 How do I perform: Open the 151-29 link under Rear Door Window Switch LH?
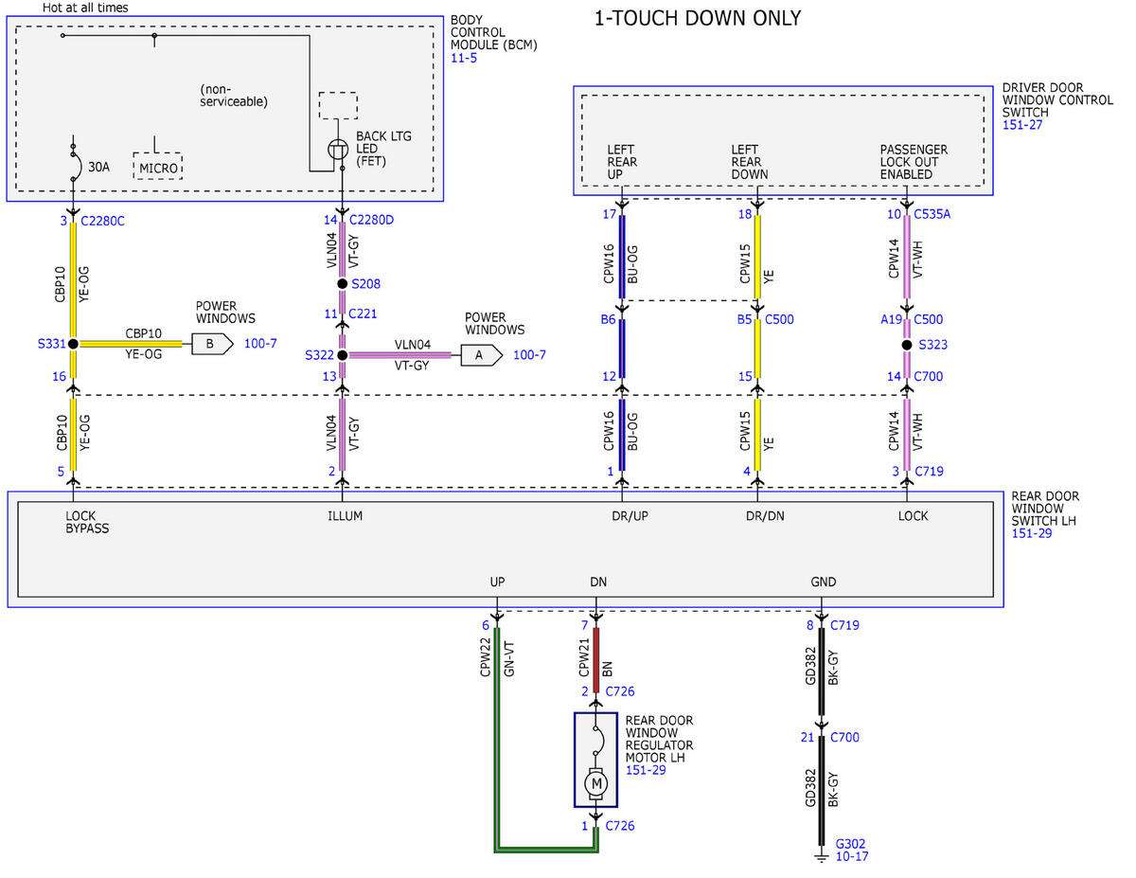(x=1032, y=533)
